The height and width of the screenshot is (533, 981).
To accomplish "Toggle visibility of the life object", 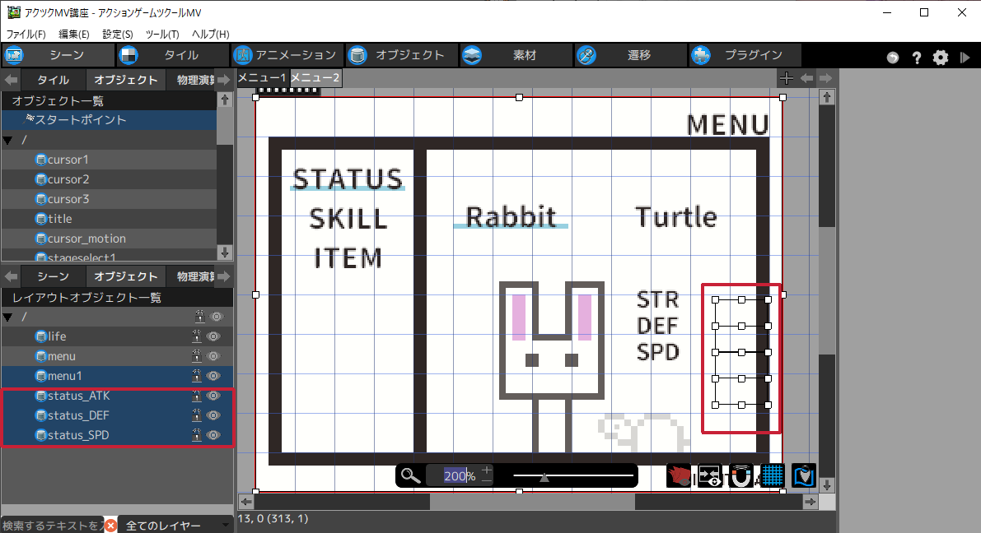I will [217, 336].
